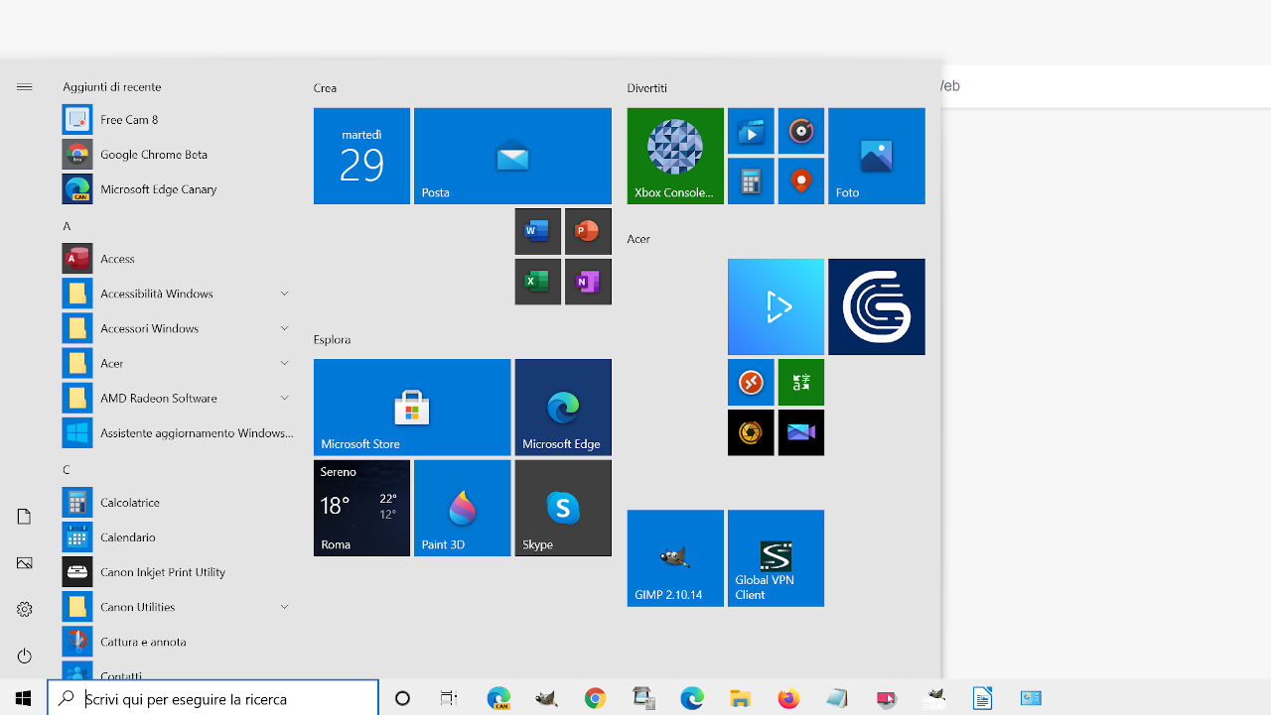Open the Microsoft Store tile
This screenshot has width=1271, height=715.
click(412, 408)
